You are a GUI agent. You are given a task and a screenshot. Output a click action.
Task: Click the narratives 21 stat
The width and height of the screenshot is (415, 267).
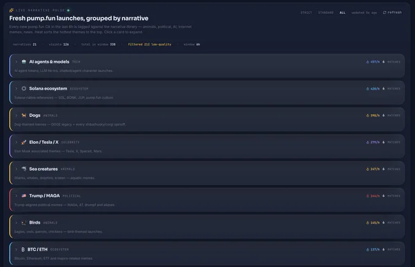coord(24,44)
